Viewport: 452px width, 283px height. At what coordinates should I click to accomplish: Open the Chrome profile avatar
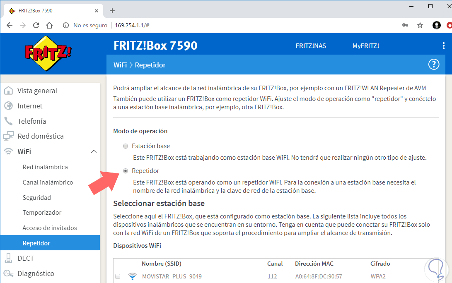[x=436, y=25]
